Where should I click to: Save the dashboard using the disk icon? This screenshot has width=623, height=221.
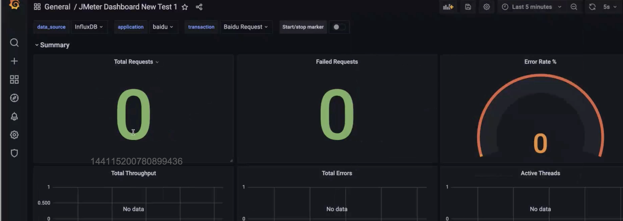click(x=468, y=7)
